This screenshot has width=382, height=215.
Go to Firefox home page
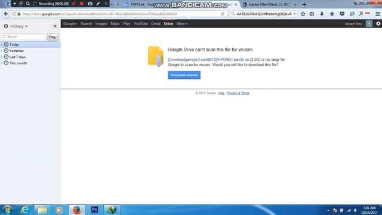coord(332,14)
